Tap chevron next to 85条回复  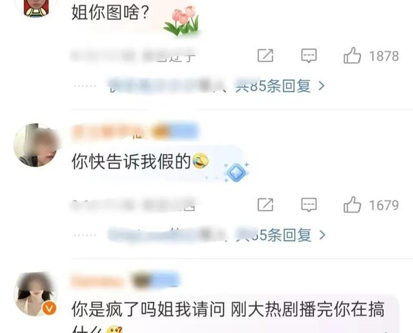pos(321,86)
